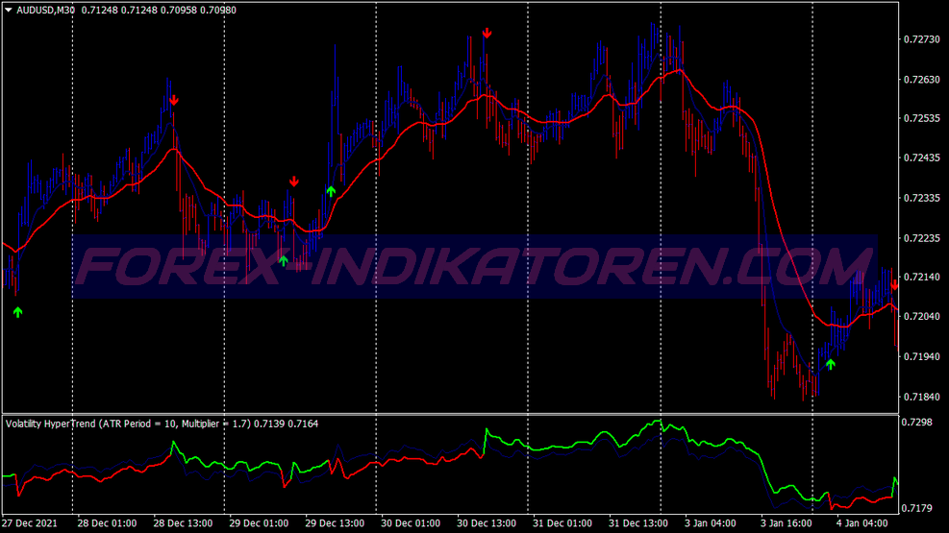The height and width of the screenshot is (533, 949).
Task: Open the AUDUSD,M30 chart dropdown triangle
Action: point(8,10)
